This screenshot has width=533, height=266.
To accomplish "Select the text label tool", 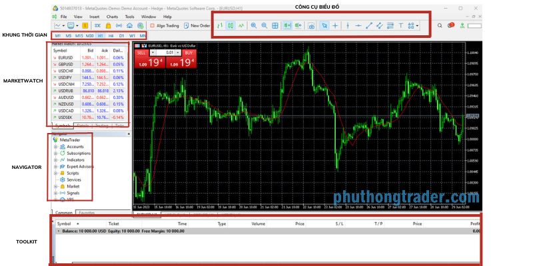I will click(x=401, y=25).
